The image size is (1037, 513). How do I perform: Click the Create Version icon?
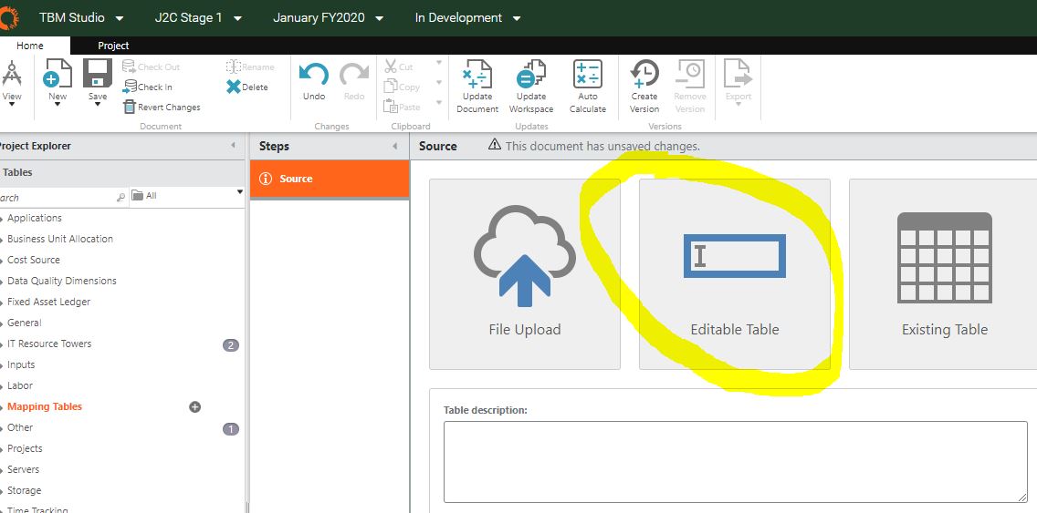tap(644, 74)
